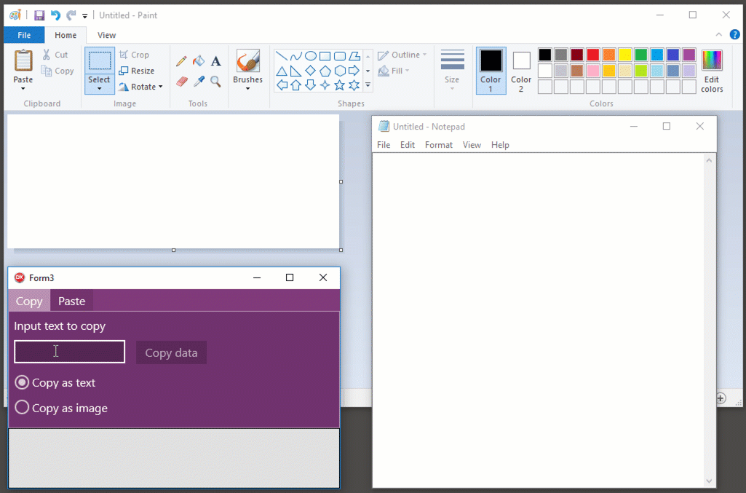Click the Resize button in Paint
Viewport: 746px width, 493px height.
(137, 71)
